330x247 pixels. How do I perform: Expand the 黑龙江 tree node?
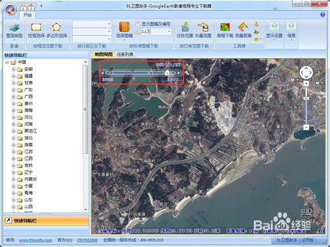pos(14,131)
